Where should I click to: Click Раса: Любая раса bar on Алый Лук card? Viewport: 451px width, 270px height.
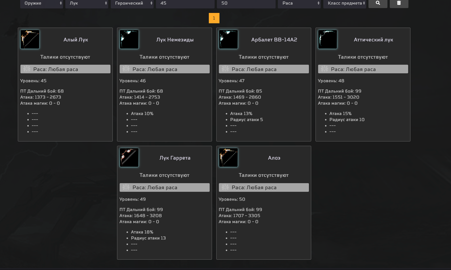[x=65, y=69]
